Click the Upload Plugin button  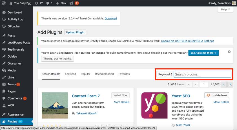point(75,32)
